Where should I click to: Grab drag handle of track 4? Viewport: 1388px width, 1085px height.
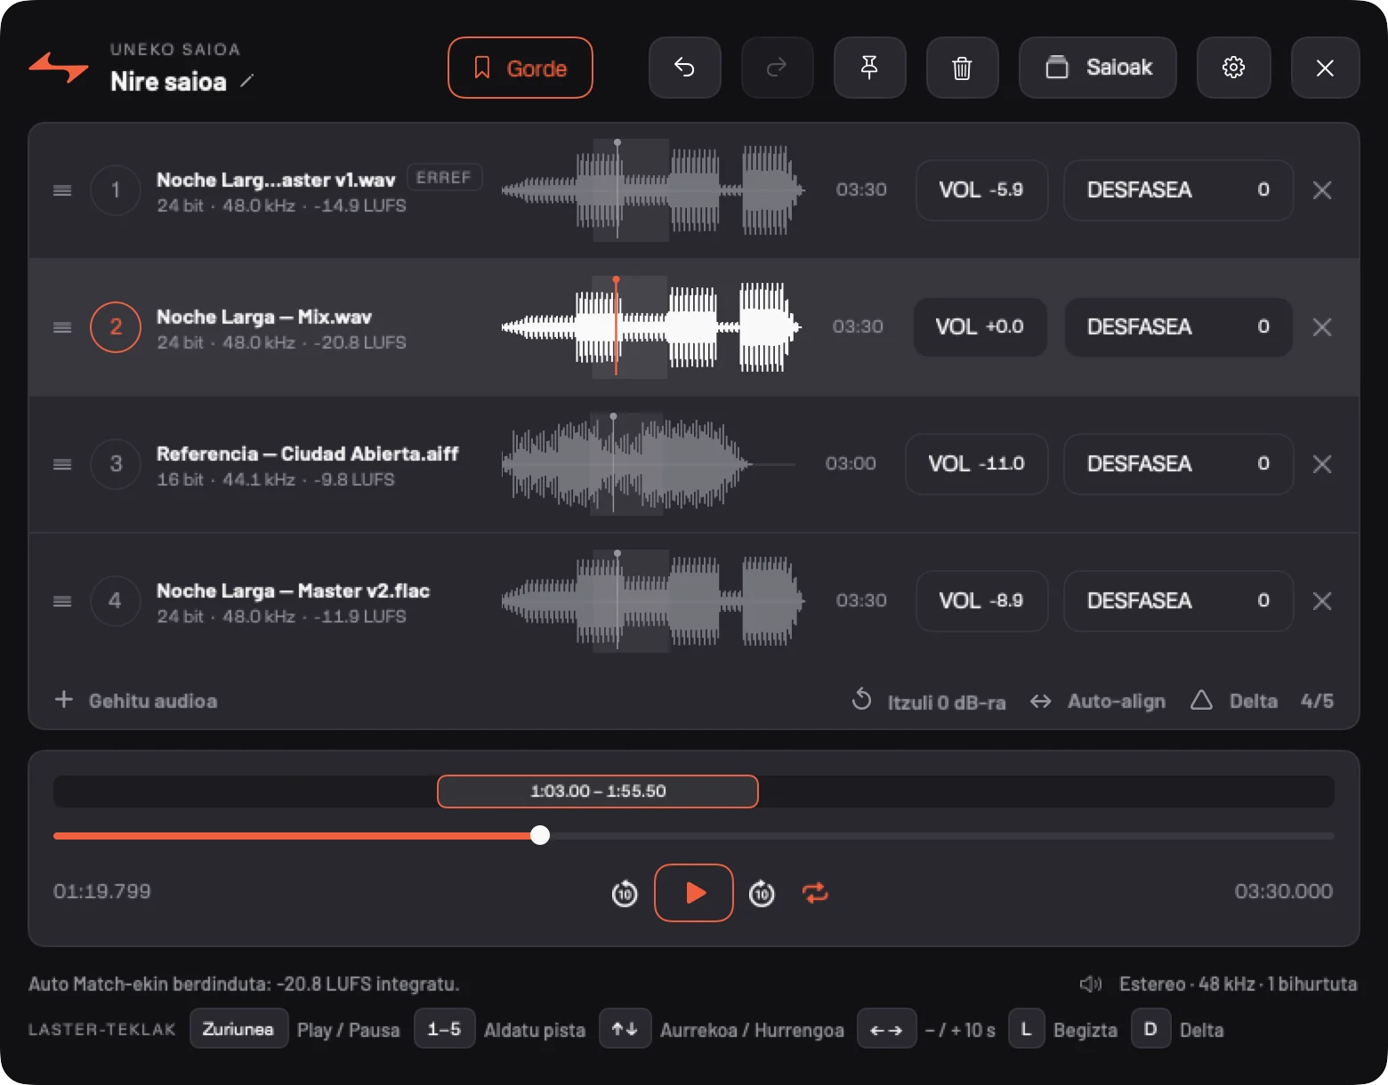point(62,601)
